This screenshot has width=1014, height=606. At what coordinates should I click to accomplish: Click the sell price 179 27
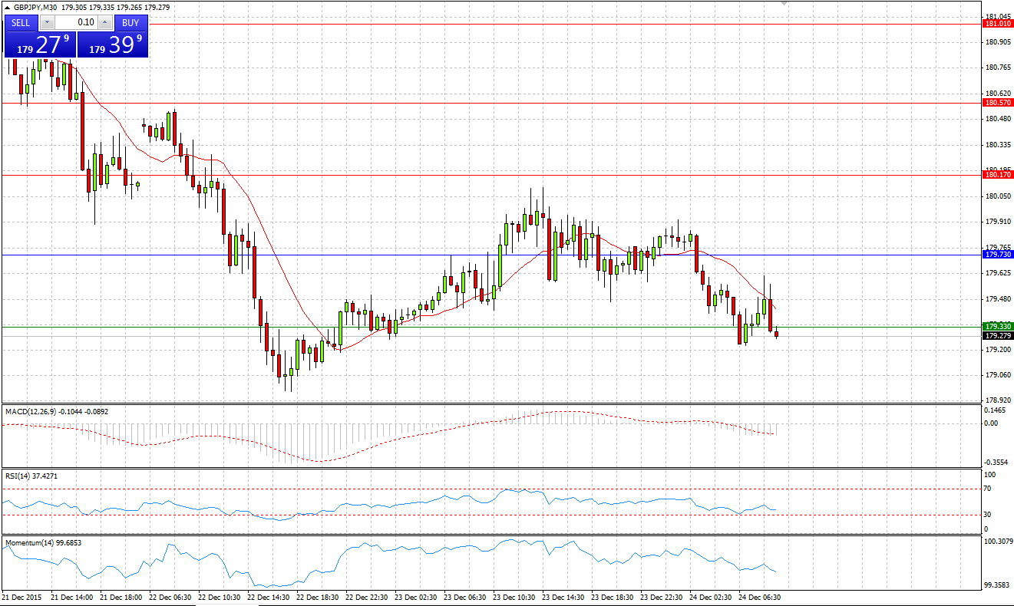click(x=40, y=44)
